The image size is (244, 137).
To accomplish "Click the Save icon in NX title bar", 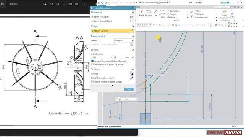I will [x=106, y=3].
